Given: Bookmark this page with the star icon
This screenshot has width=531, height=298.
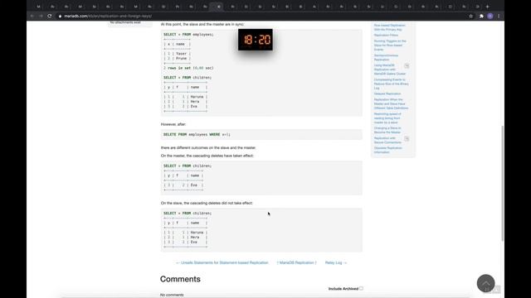Looking at the screenshot, I should [x=470, y=16].
